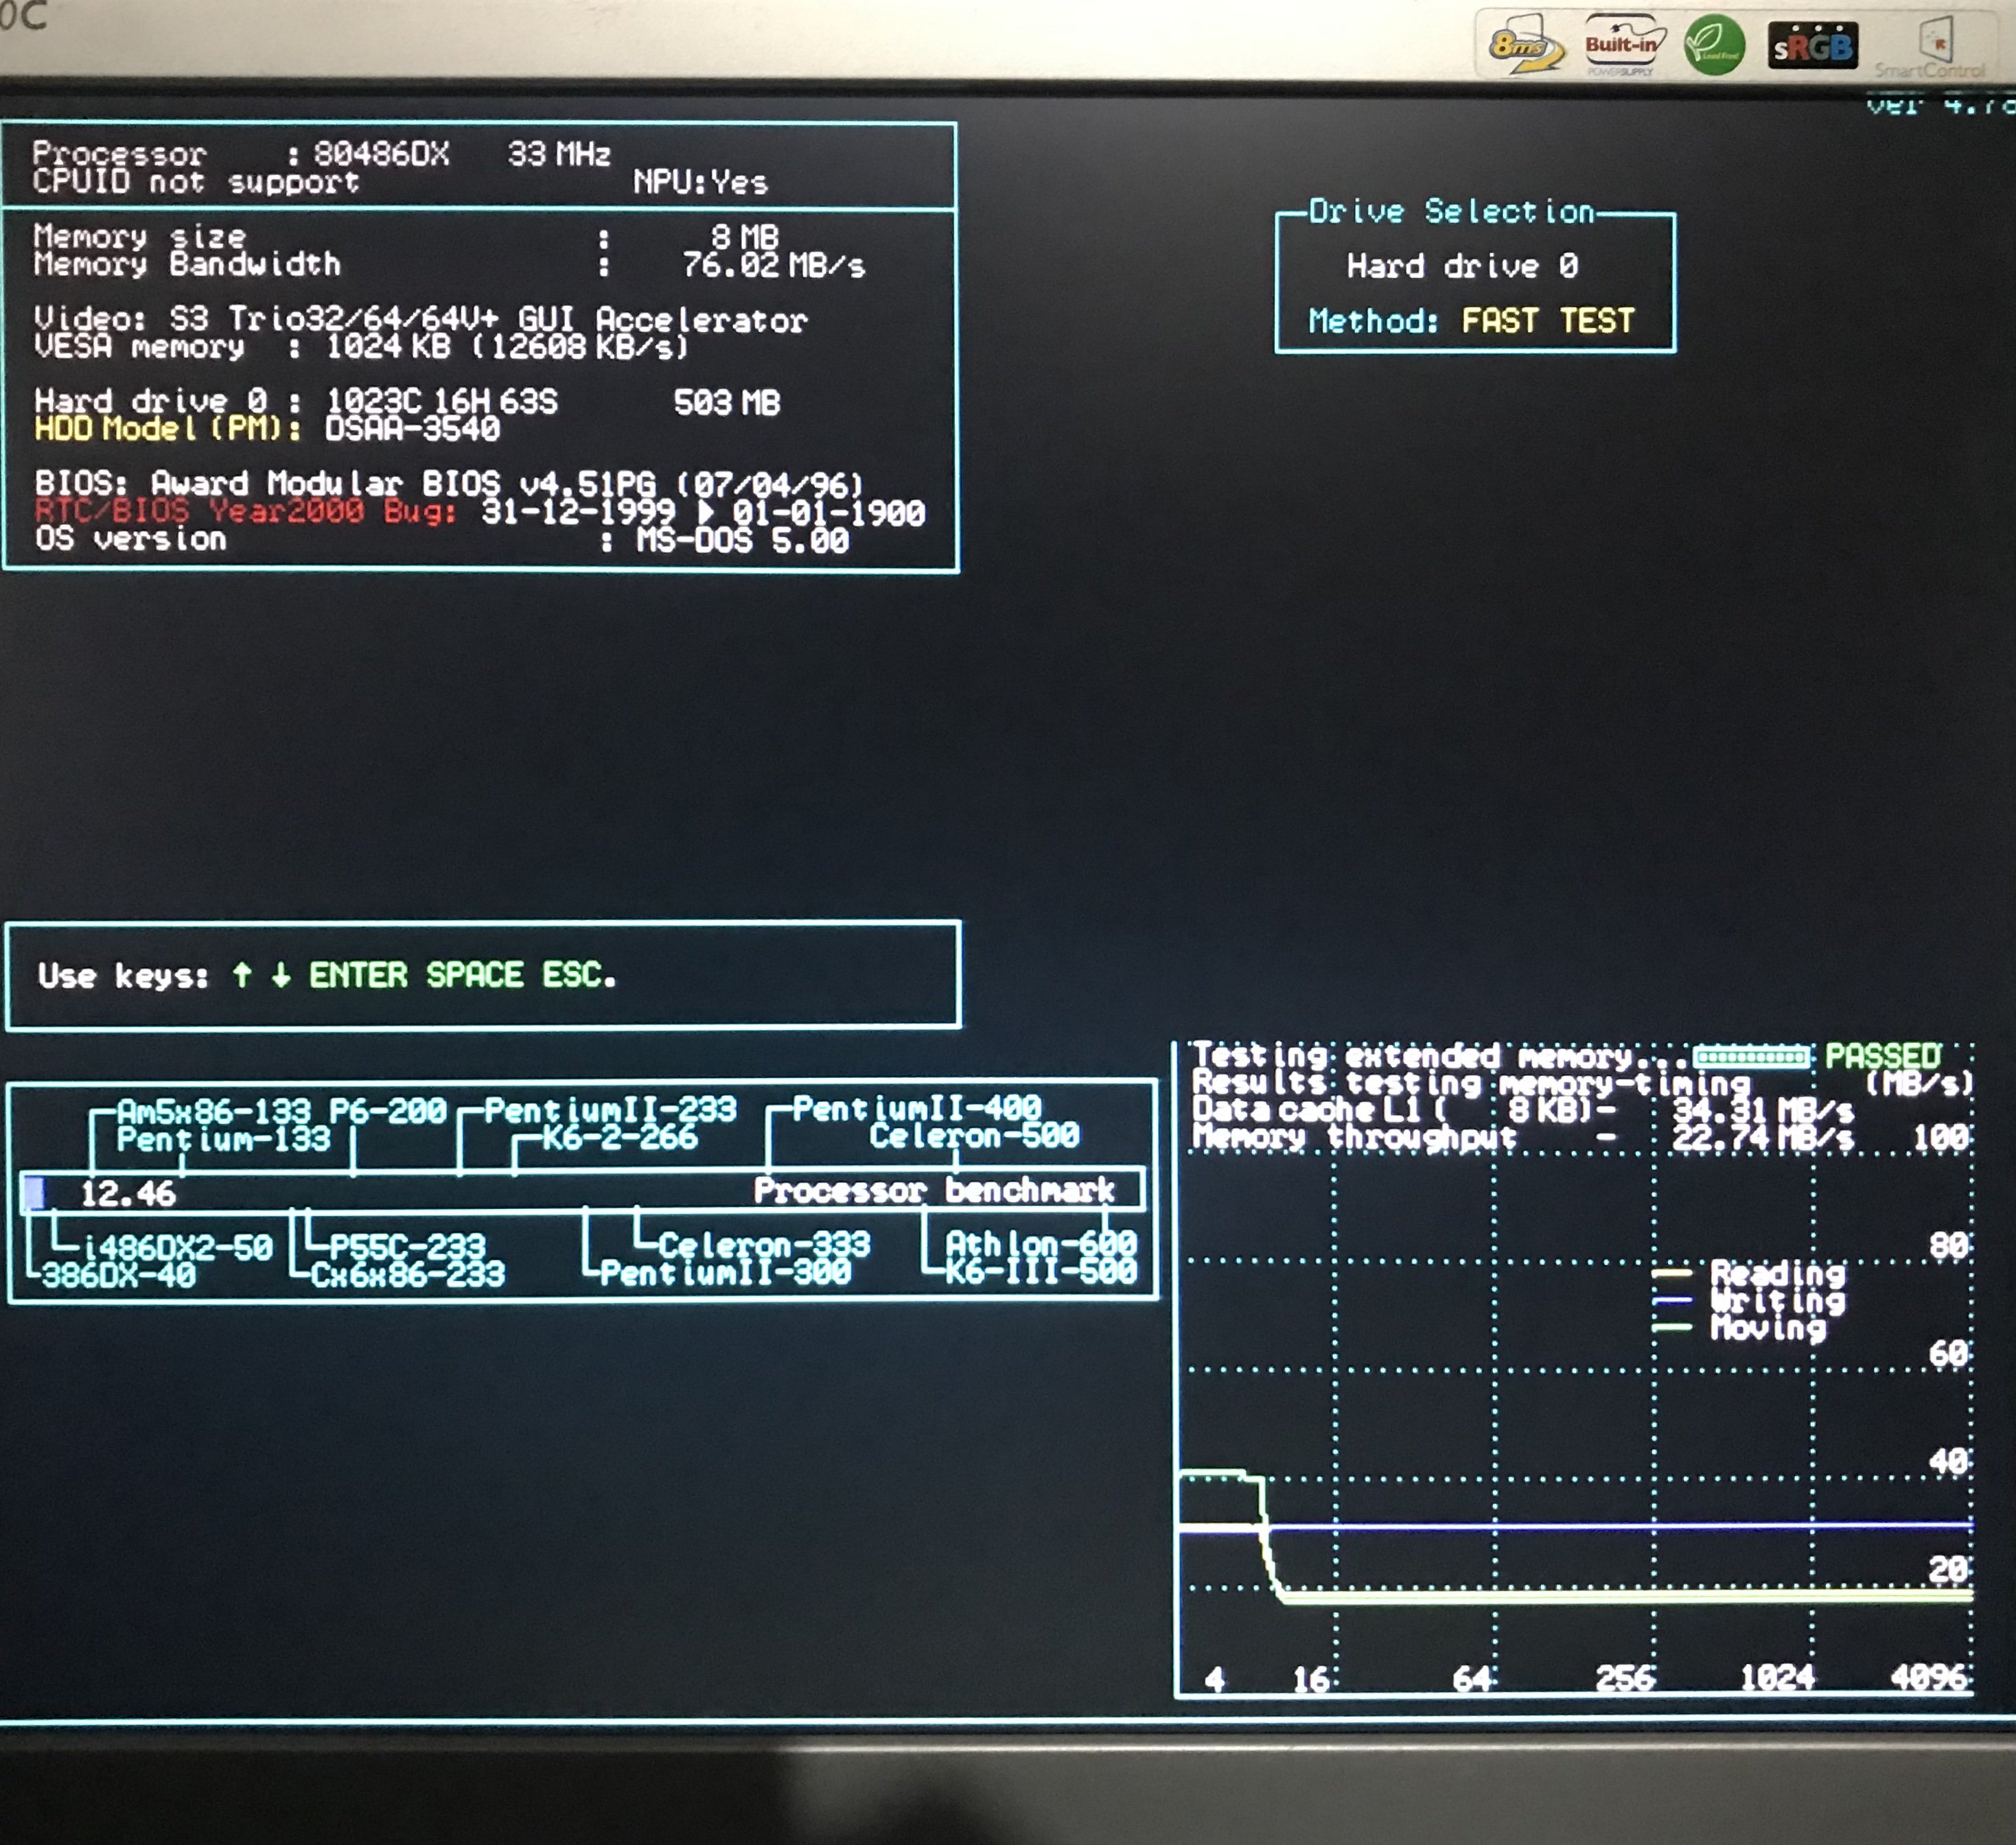Click the memory test progress bar
Screen dimensions: 2016x1845
coord(1750,1057)
